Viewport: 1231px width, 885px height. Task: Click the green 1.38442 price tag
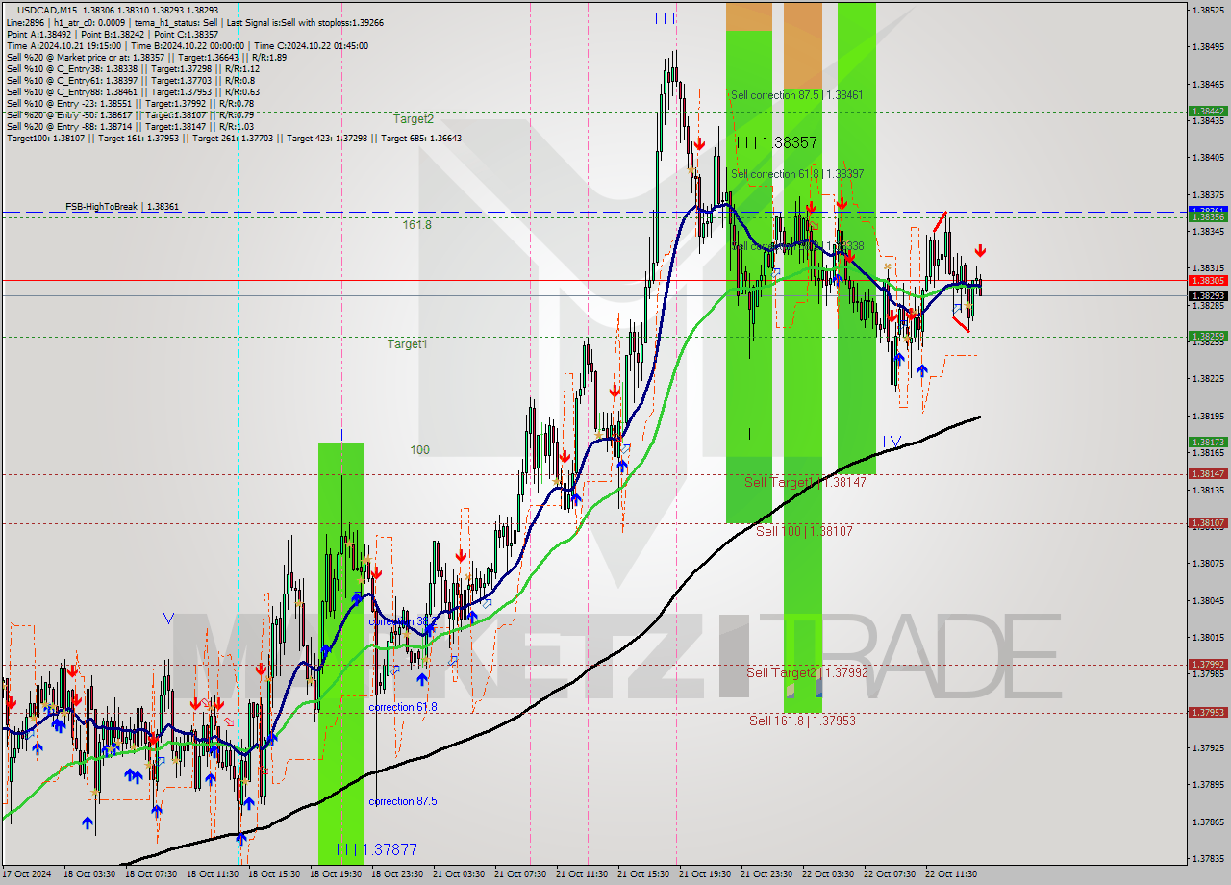(x=1207, y=112)
